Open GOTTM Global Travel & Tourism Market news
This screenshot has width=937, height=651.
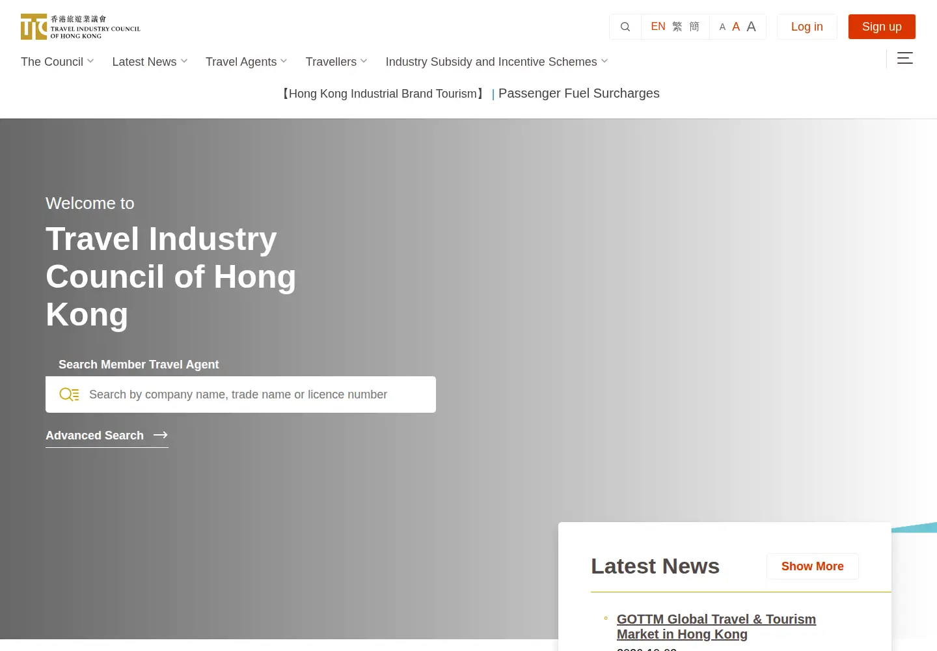pyautogui.click(x=716, y=626)
